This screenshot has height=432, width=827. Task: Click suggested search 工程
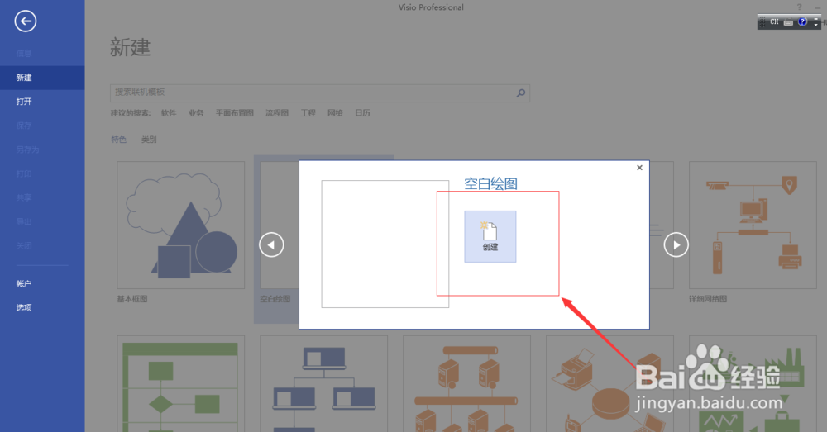(x=308, y=113)
